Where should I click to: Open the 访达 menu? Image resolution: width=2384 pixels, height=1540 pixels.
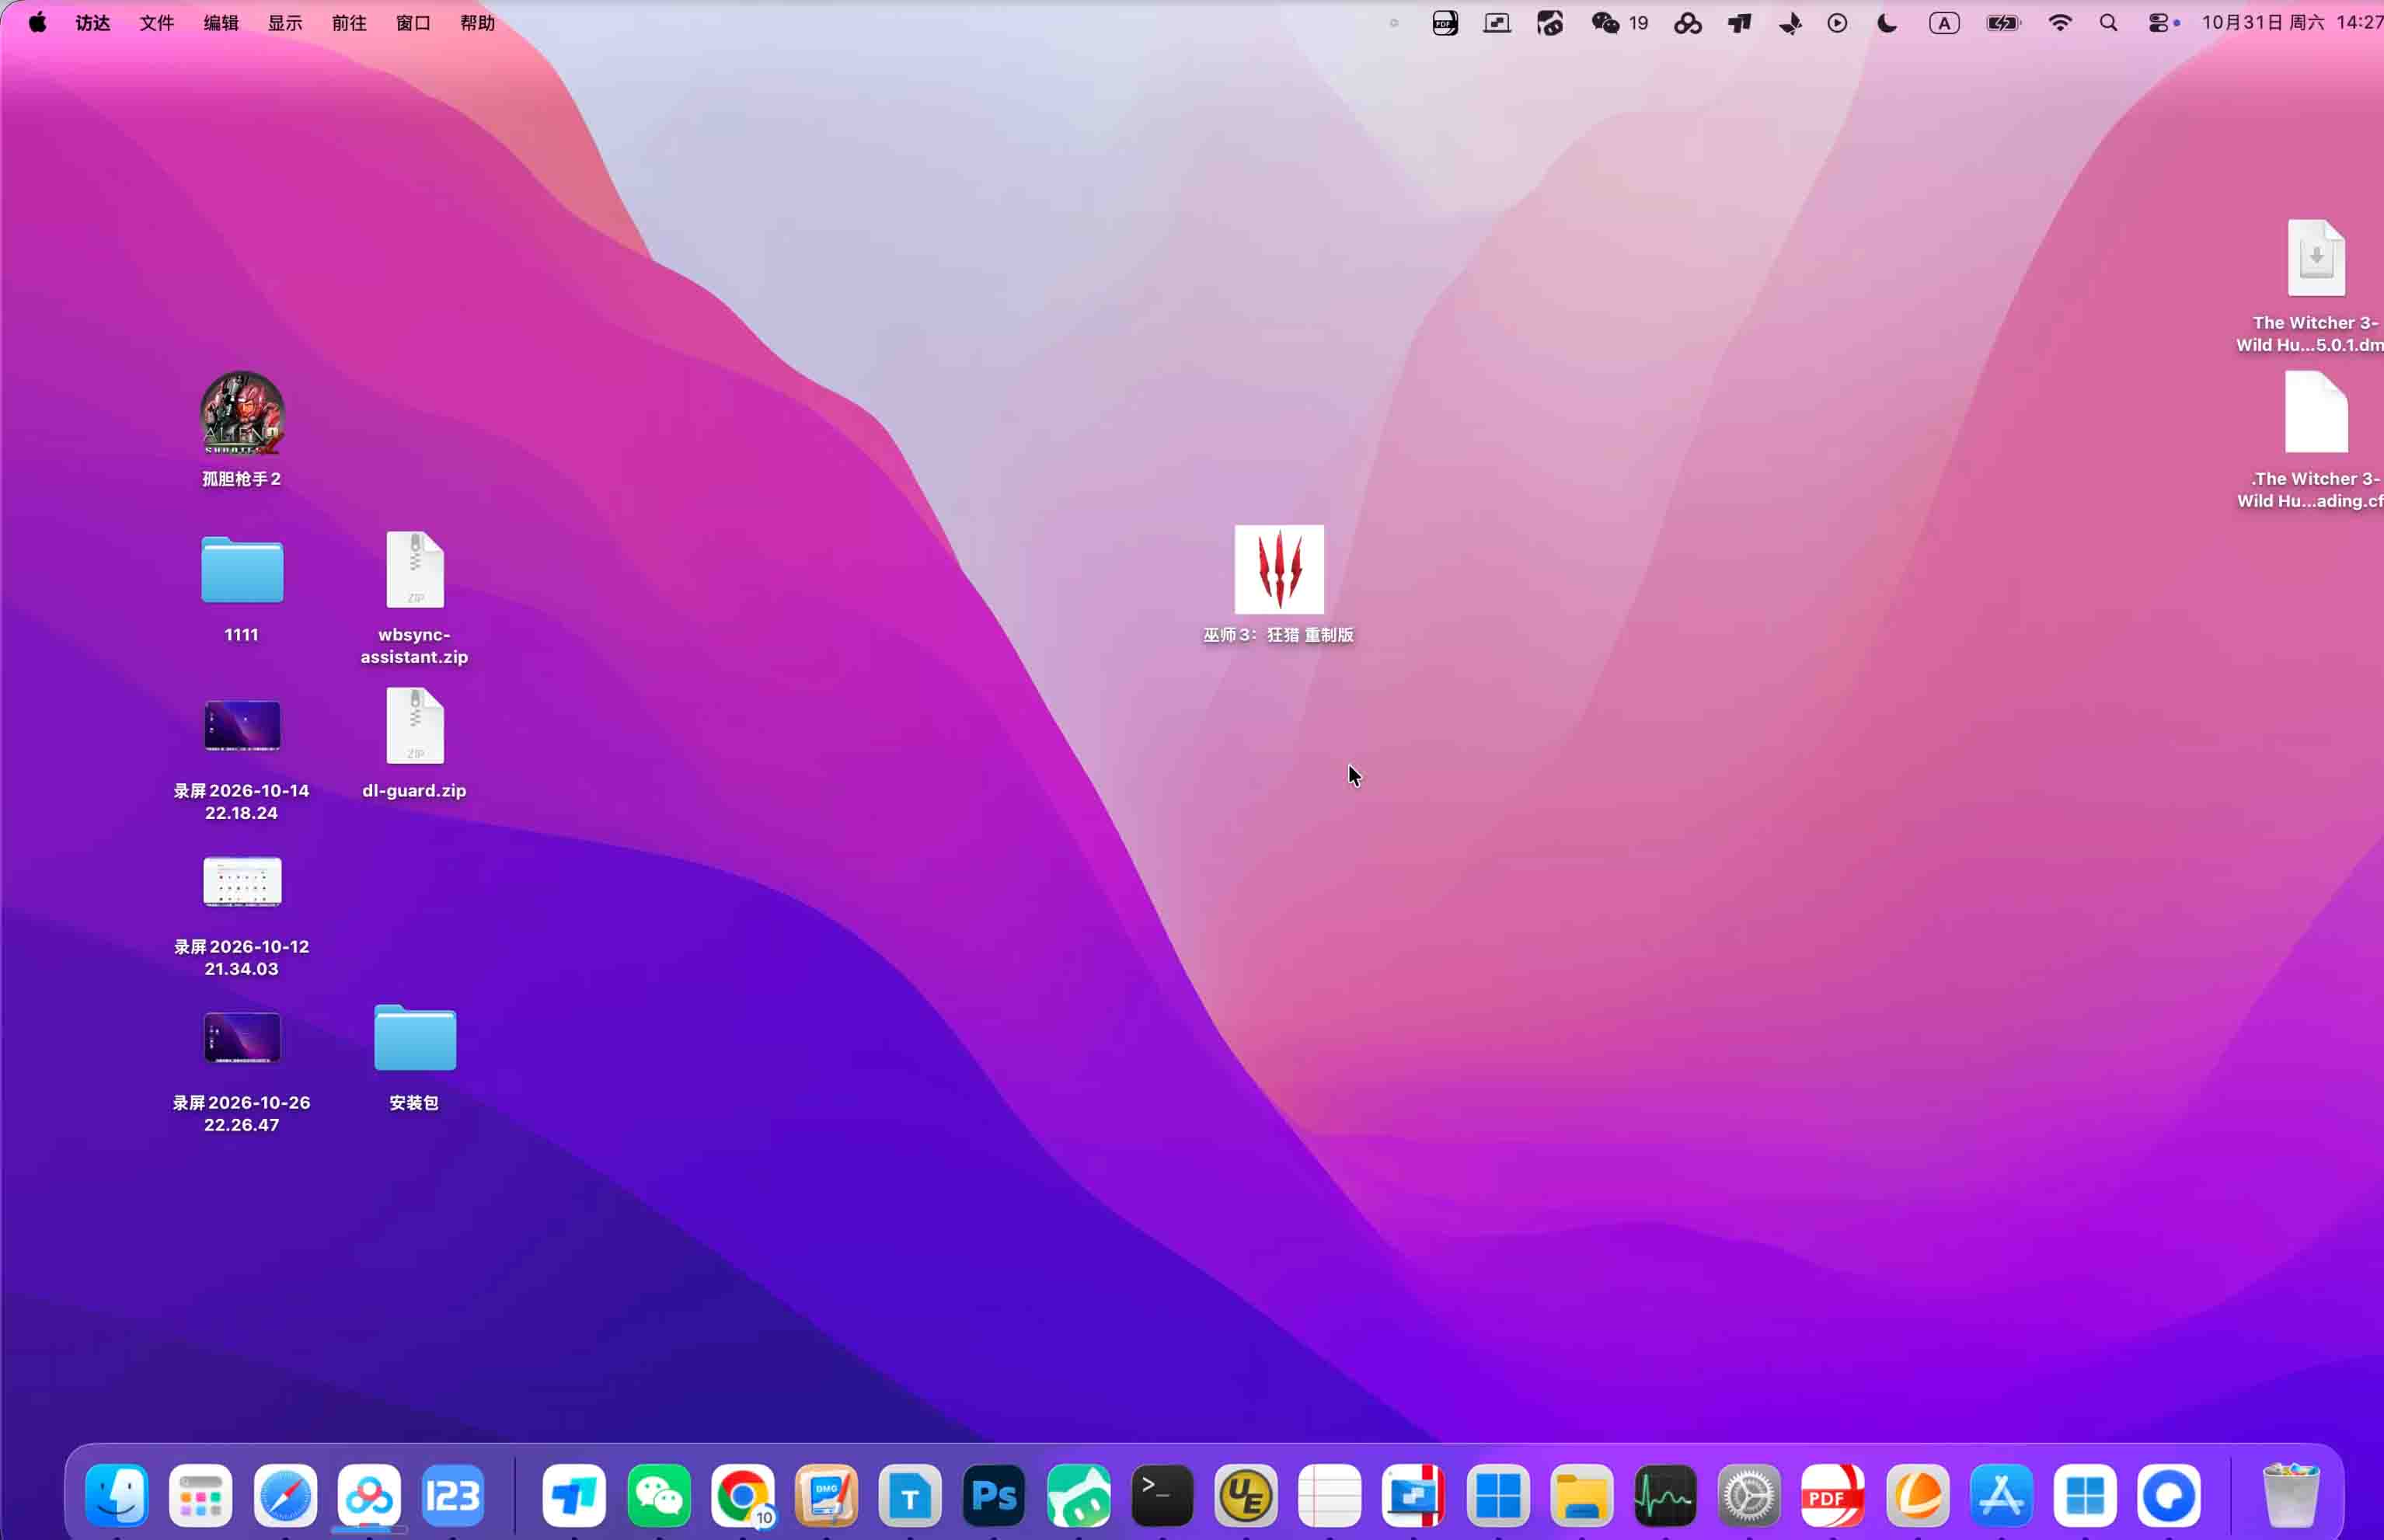click(x=93, y=22)
